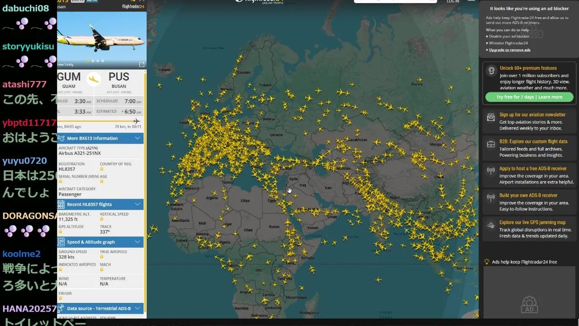The height and width of the screenshot is (326, 579).
Task: Select the fourth photo carousel dot
Action: click(103, 61)
